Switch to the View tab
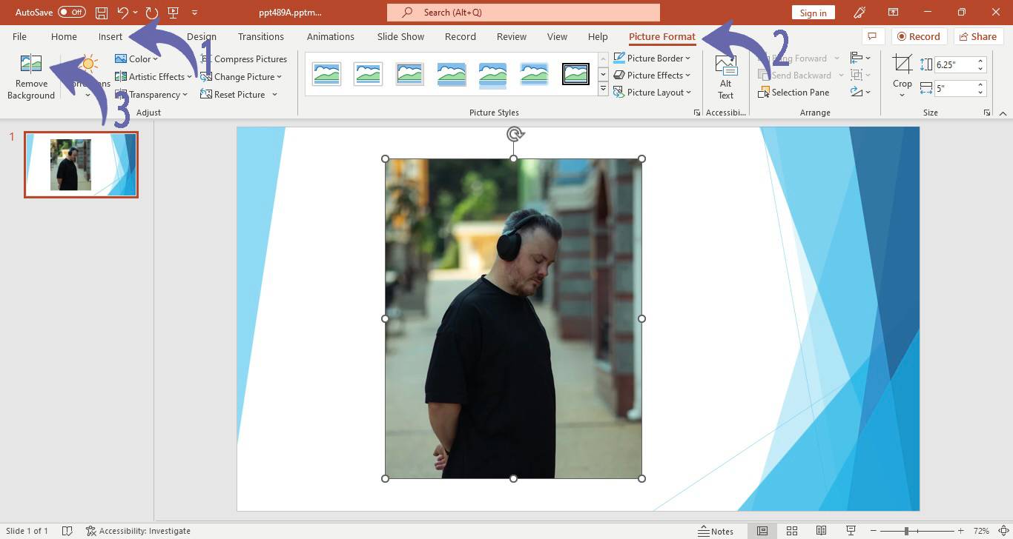 (x=557, y=36)
